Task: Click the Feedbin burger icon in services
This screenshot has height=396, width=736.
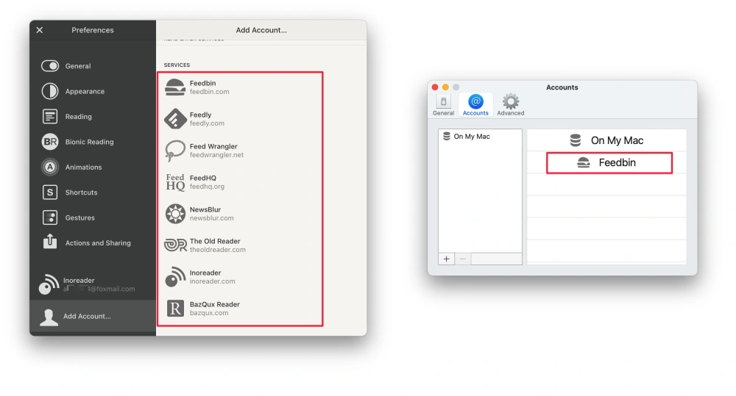Action: tap(175, 87)
